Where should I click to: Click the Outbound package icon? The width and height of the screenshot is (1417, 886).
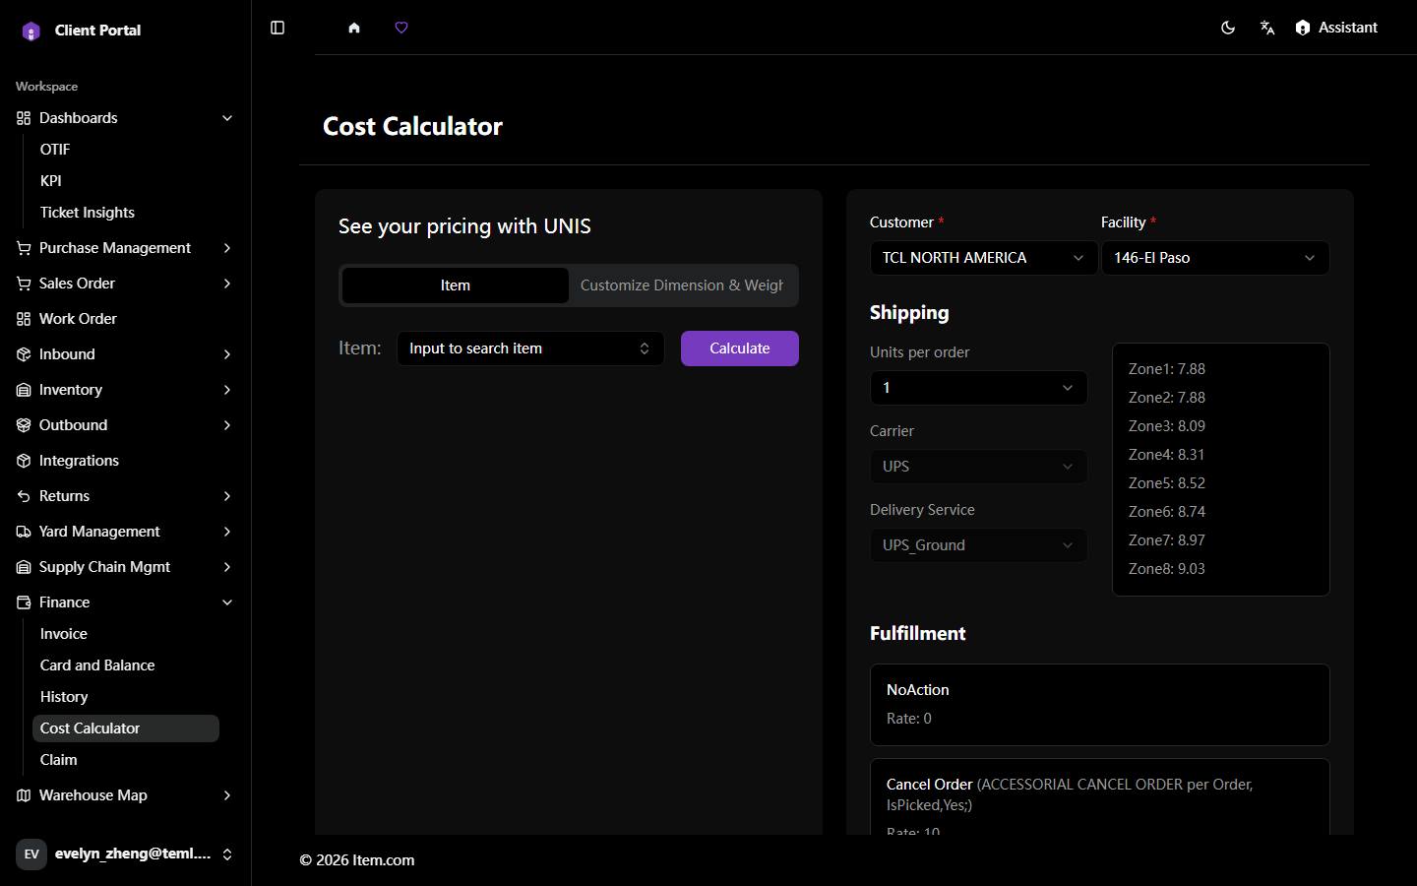tap(24, 425)
